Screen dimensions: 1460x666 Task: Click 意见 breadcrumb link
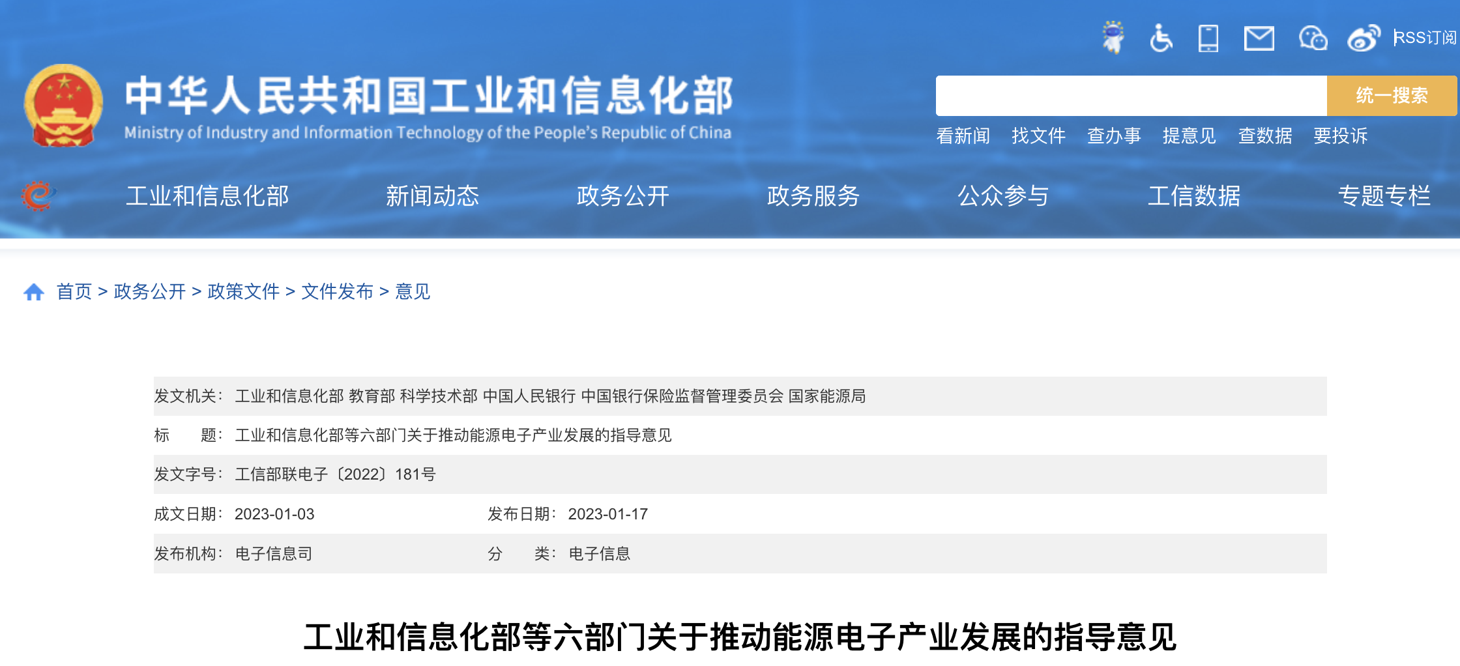click(413, 291)
